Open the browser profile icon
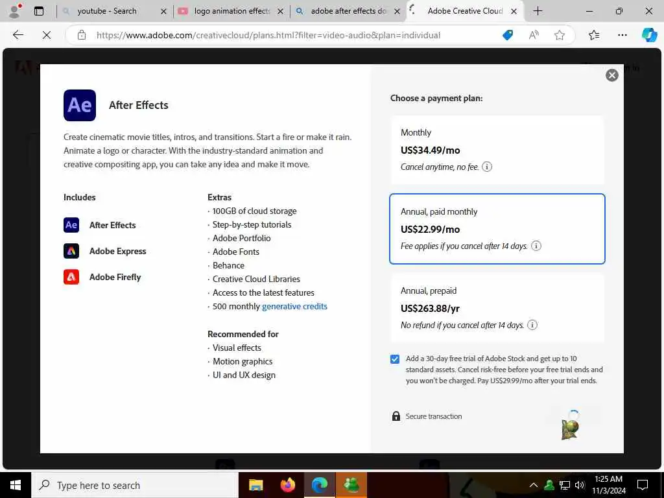This screenshot has height=498, width=664. [x=16, y=11]
